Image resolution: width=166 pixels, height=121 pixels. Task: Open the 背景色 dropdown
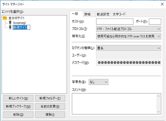click(98, 82)
